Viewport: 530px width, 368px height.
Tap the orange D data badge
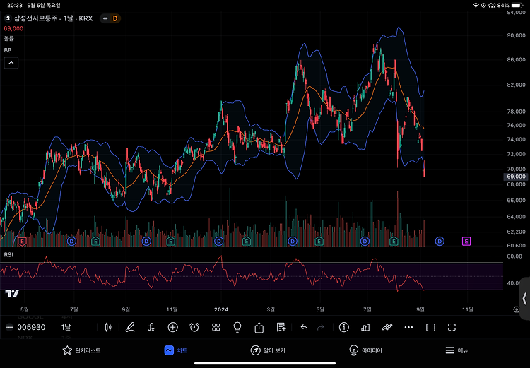[x=115, y=18]
